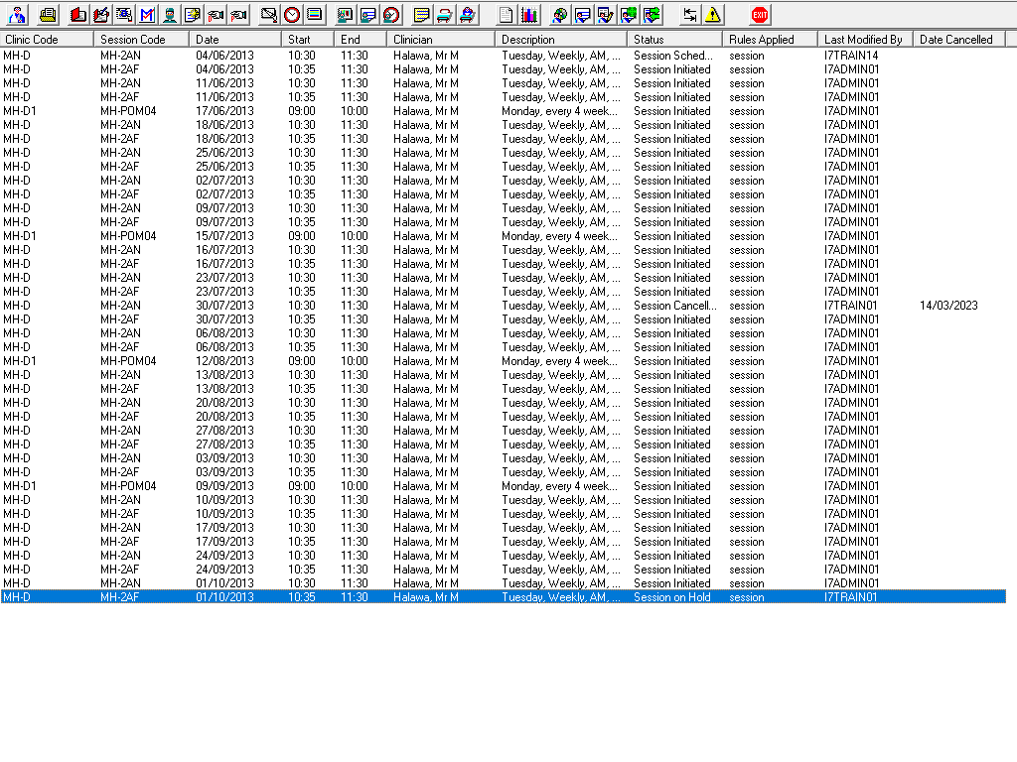
Task: Click the Rules Applied column header
Action: point(770,39)
